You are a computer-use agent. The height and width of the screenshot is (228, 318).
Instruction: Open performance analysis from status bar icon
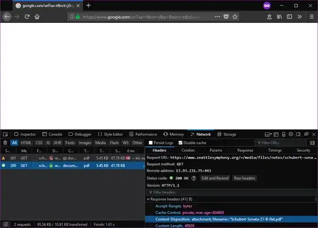pyautogui.click(x=6, y=224)
